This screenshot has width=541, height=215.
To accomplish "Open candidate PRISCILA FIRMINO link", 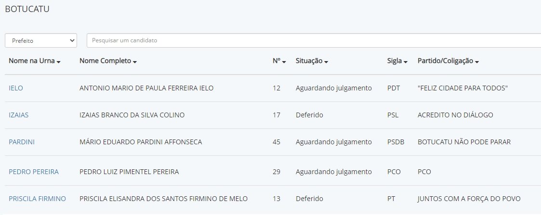I will 37,199.
